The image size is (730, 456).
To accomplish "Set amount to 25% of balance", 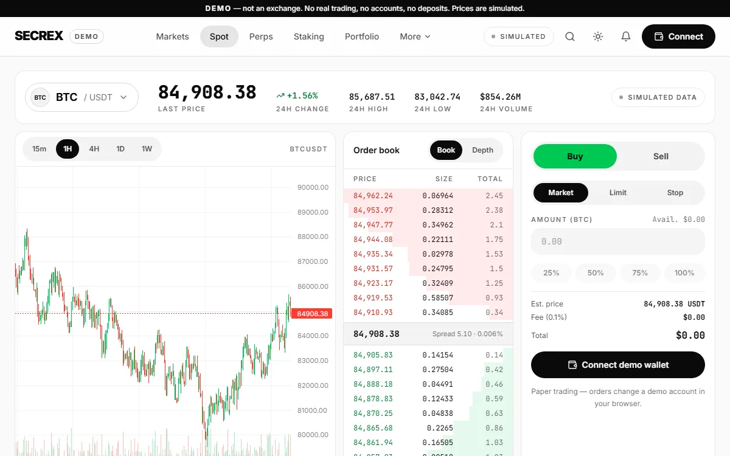I will tap(551, 273).
